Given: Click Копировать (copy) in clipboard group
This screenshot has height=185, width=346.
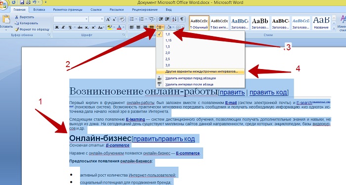Looking at the screenshot, I should [x=26, y=23].
